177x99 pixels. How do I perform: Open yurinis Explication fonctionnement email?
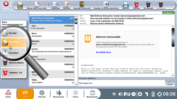pos(52,51)
